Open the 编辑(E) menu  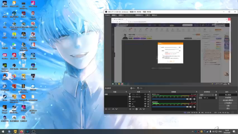114,15
